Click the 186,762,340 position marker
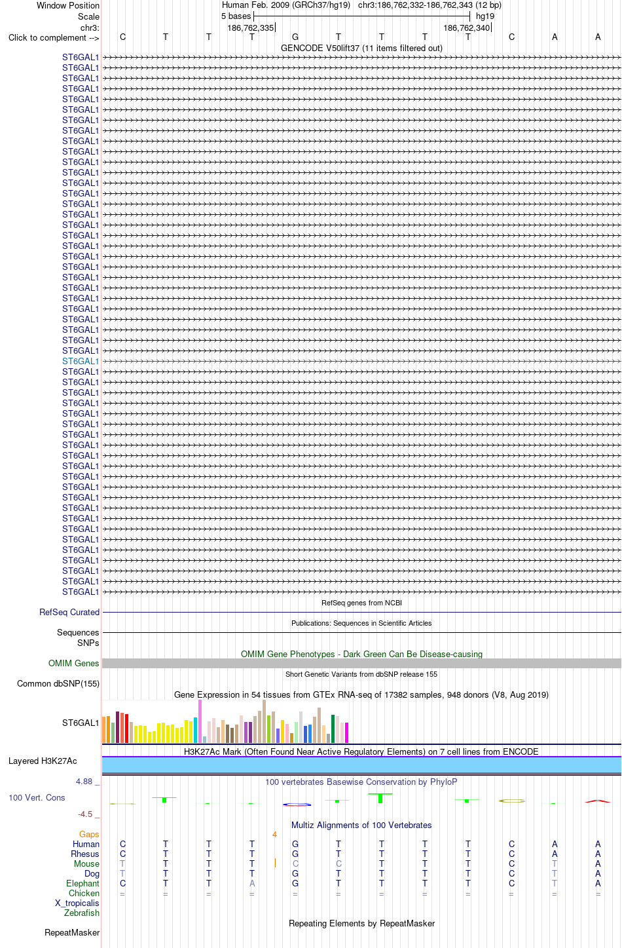This screenshot has width=622, height=948. (467, 28)
